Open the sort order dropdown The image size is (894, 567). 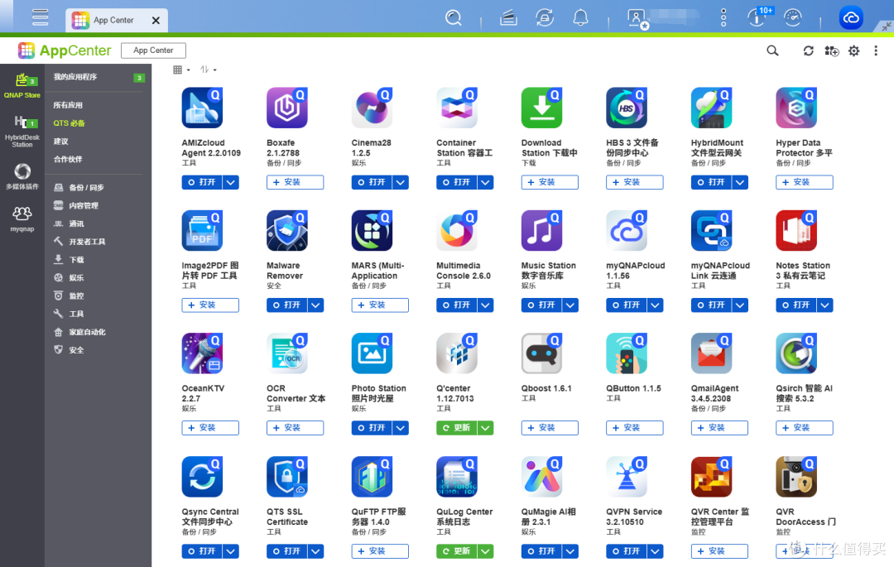(x=208, y=70)
